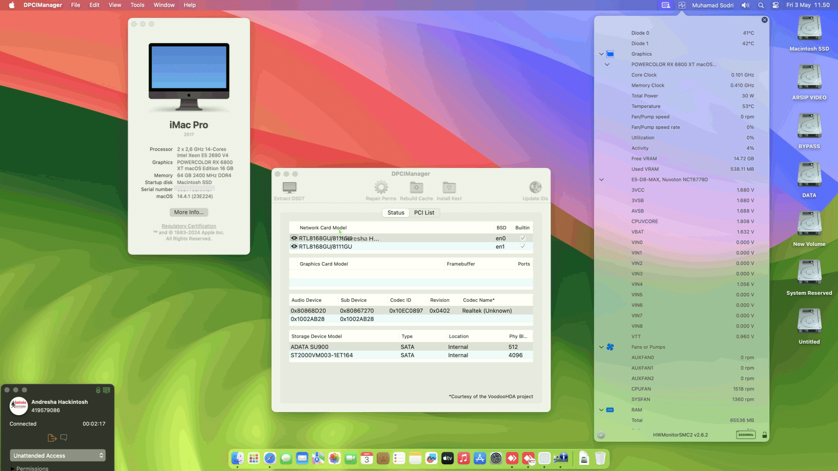Click the screen switch icon in AnyDesk panel

(106, 390)
